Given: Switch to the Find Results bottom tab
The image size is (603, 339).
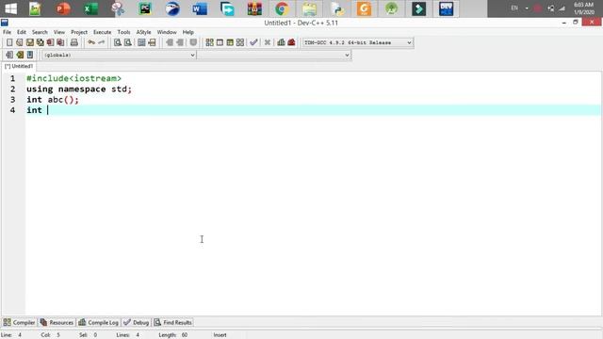Looking at the screenshot, I should [173, 322].
